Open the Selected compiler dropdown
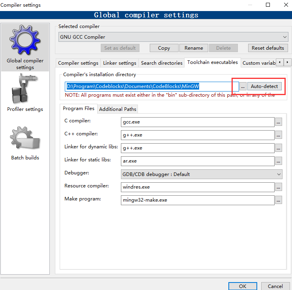The image size is (292, 290). pos(173,37)
